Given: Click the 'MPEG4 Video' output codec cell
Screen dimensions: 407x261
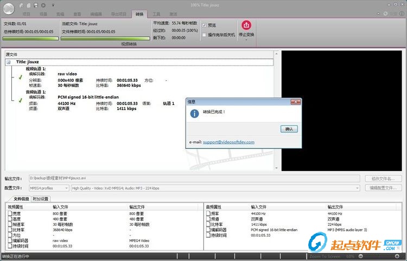Looking at the screenshot, I should pyautogui.click(x=139, y=240).
